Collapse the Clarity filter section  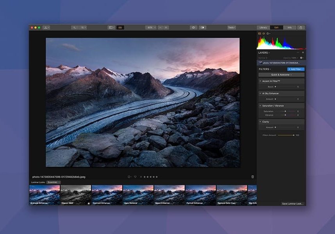point(260,122)
